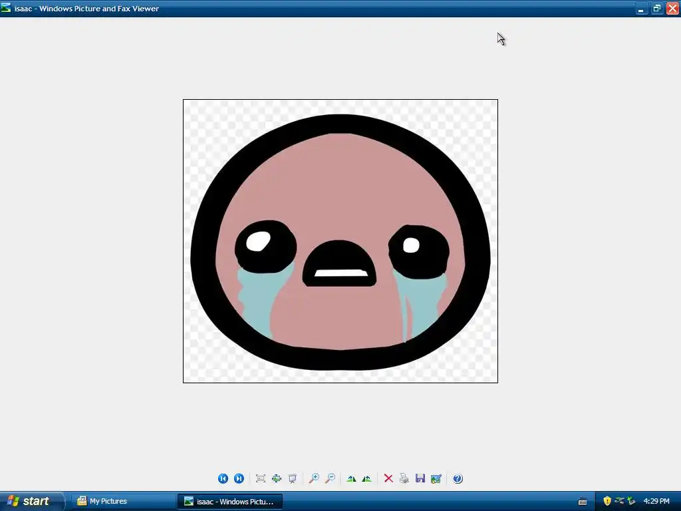
Task: Go to the next image
Action: coord(239,478)
